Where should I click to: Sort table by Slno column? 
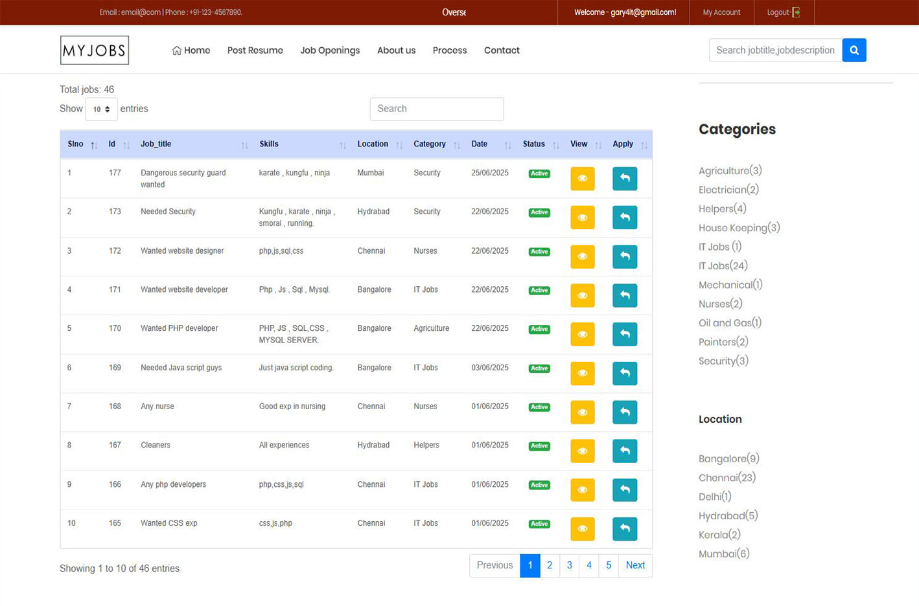coord(82,144)
